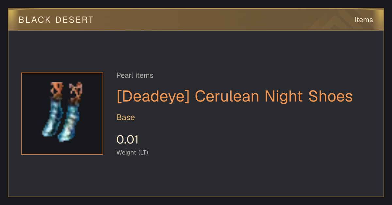Viewport: 392px width, 205px height.
Task: Open the Pearl items category
Action: pyautogui.click(x=135, y=75)
